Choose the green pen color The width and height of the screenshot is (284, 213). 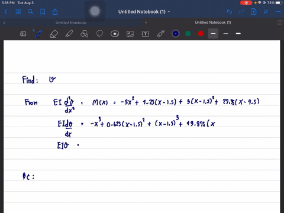click(188, 34)
